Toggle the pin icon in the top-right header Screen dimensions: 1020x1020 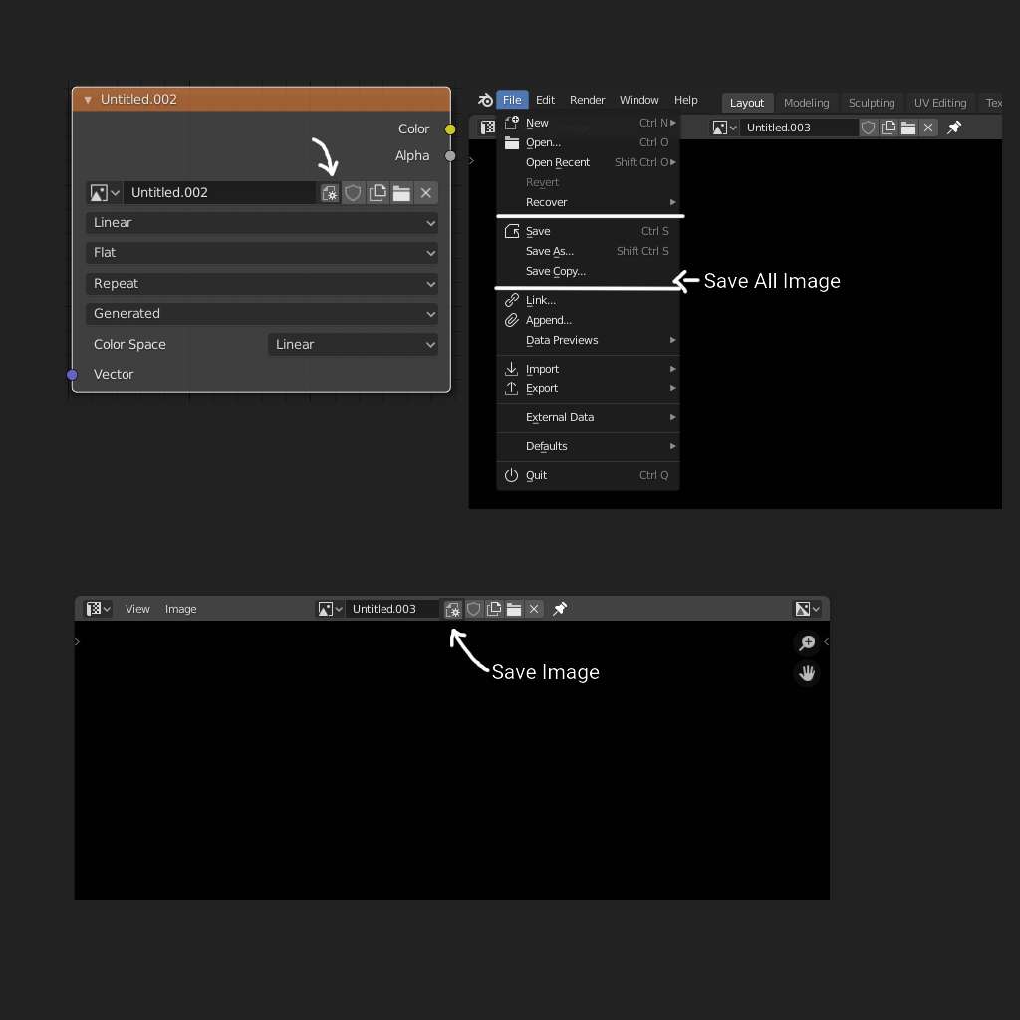954,127
